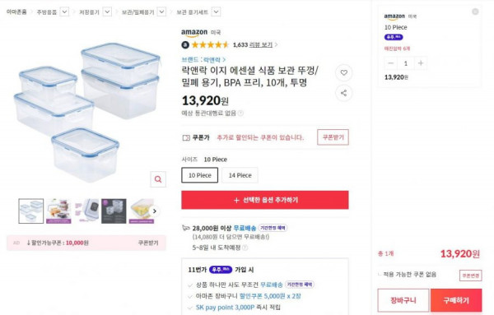This screenshot has height=315, width=494.
Task: Select the 10 Piece size option
Action: (200, 175)
